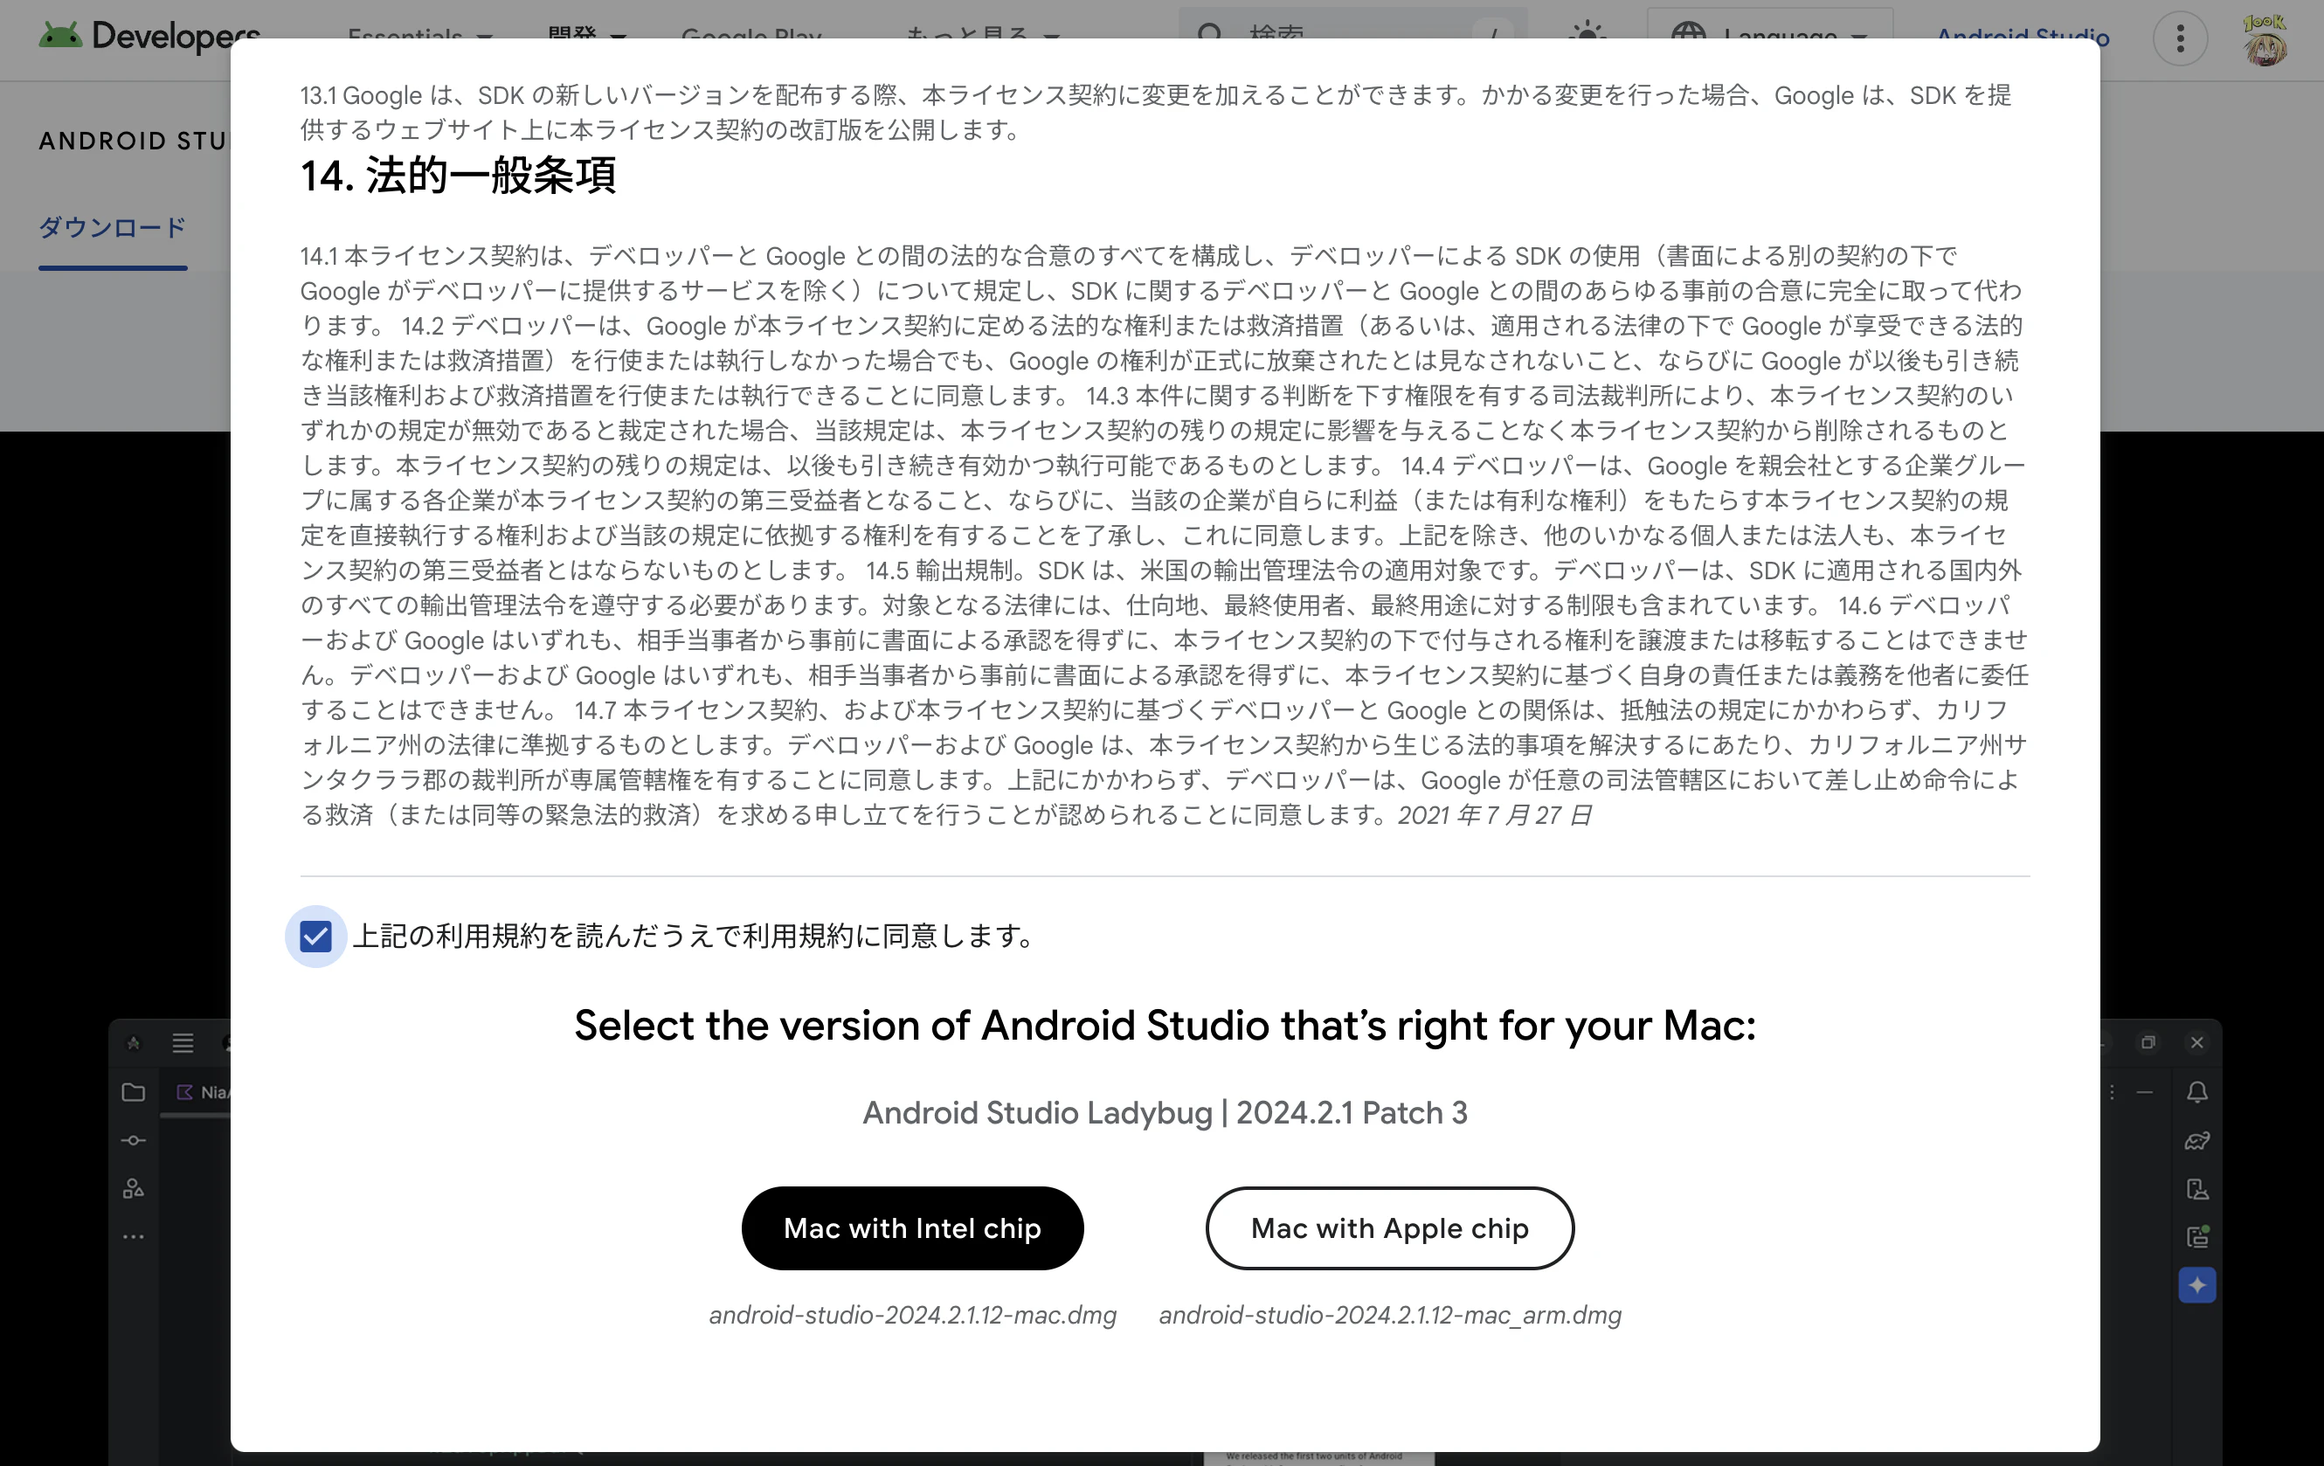The image size is (2324, 1466).
Task: Click the Project folder icon in background IDE
Action: (x=133, y=1092)
